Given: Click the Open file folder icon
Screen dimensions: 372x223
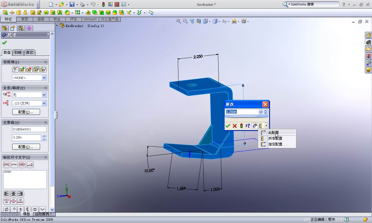Looking at the screenshot, I should (61, 4).
